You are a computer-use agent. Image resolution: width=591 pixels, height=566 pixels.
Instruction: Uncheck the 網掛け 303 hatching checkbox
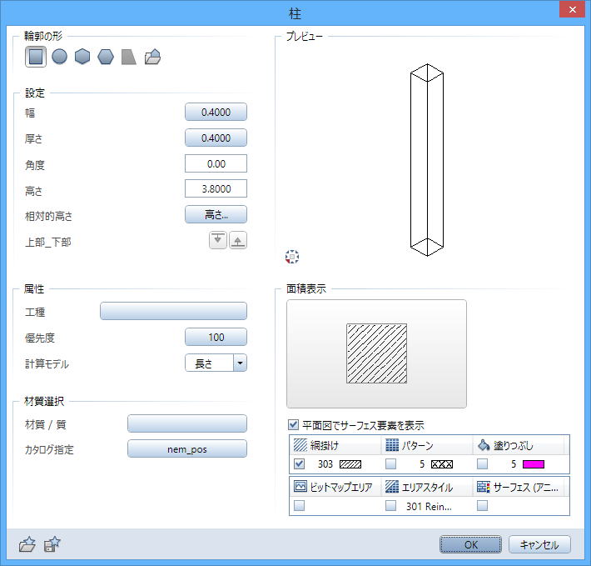[300, 463]
